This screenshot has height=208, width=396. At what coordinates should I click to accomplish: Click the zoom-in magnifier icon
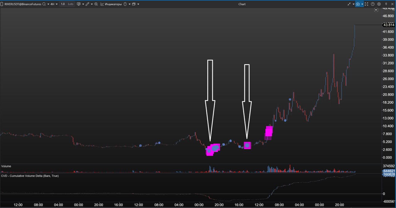(96, 4)
